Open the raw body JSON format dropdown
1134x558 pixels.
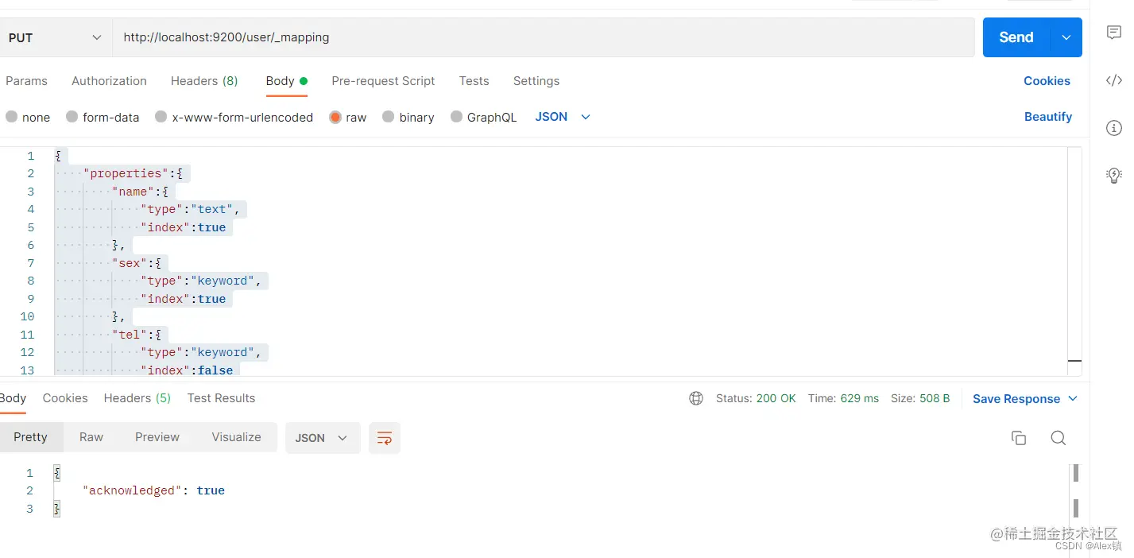(x=563, y=117)
